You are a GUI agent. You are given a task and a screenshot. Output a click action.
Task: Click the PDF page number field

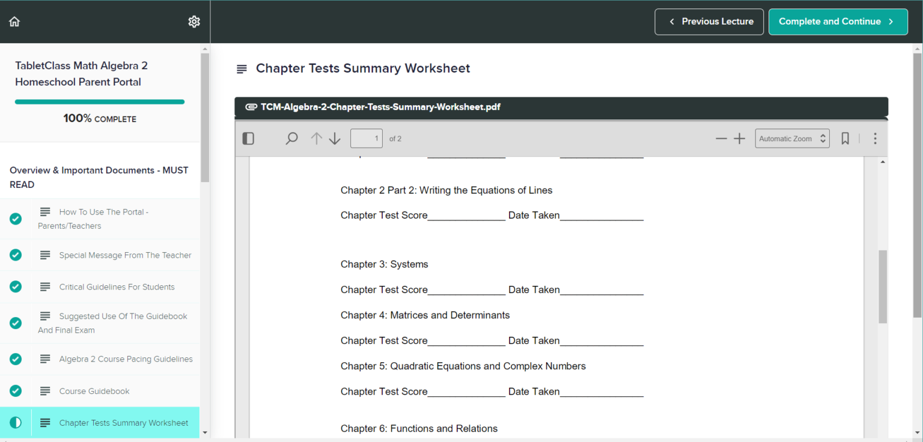tap(367, 139)
